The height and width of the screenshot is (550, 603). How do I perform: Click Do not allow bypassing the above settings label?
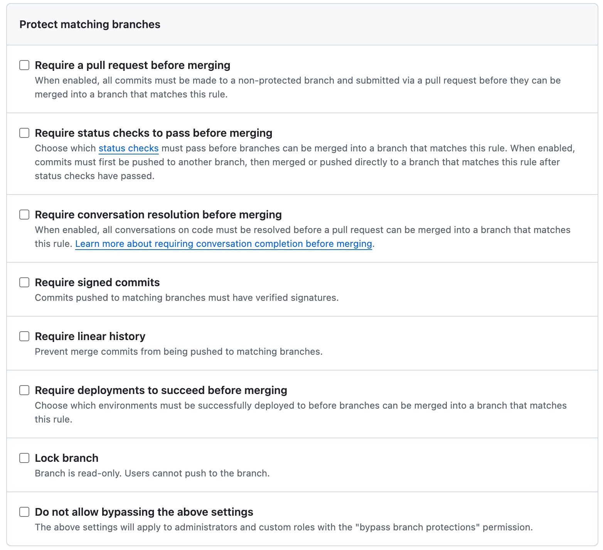(x=144, y=512)
